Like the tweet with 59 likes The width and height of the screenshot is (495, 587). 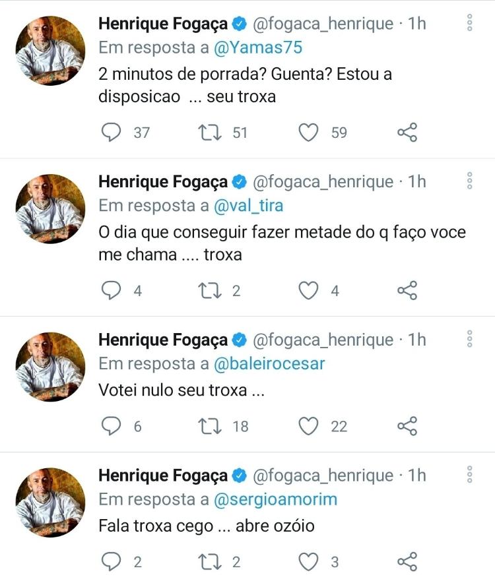click(x=308, y=133)
